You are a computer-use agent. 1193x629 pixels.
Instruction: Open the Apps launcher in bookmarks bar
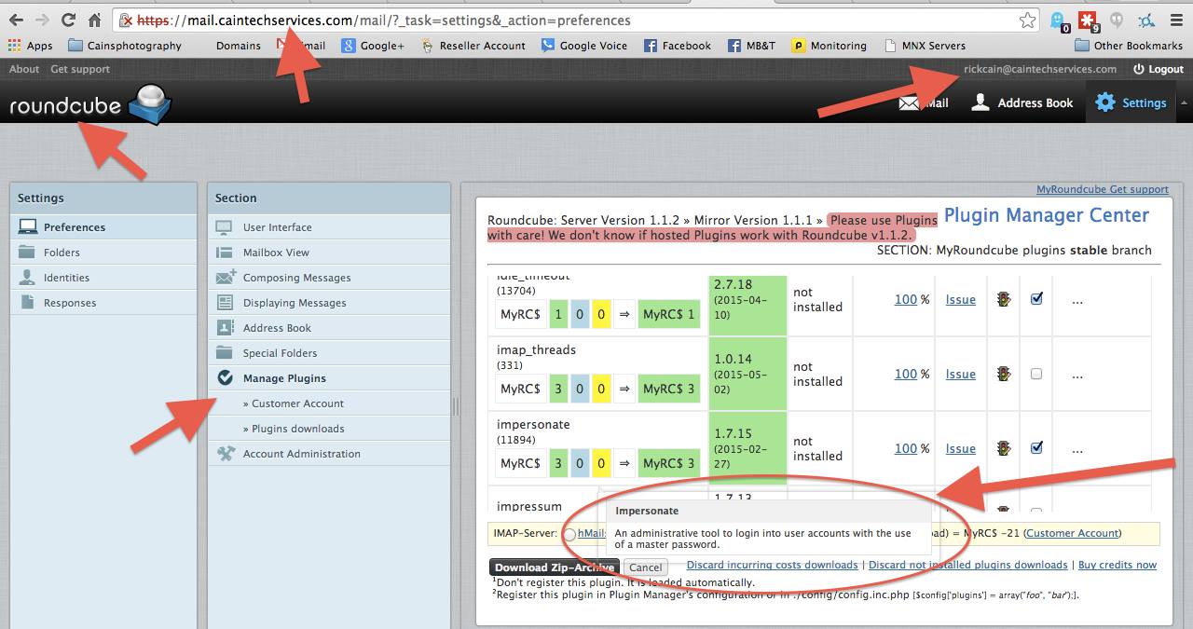pos(30,46)
